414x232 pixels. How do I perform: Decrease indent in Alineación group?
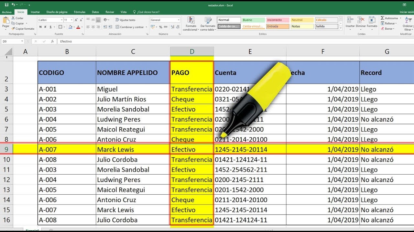tap(105, 27)
